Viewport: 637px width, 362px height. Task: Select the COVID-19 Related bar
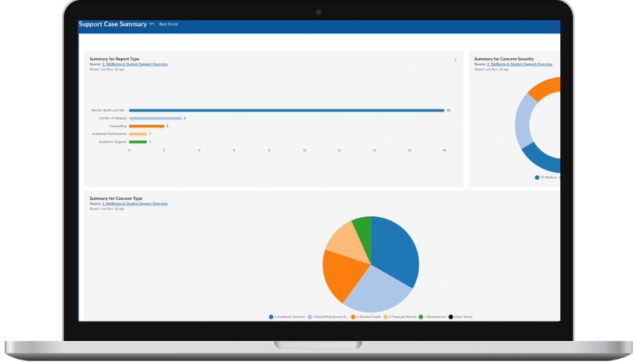[155, 118]
